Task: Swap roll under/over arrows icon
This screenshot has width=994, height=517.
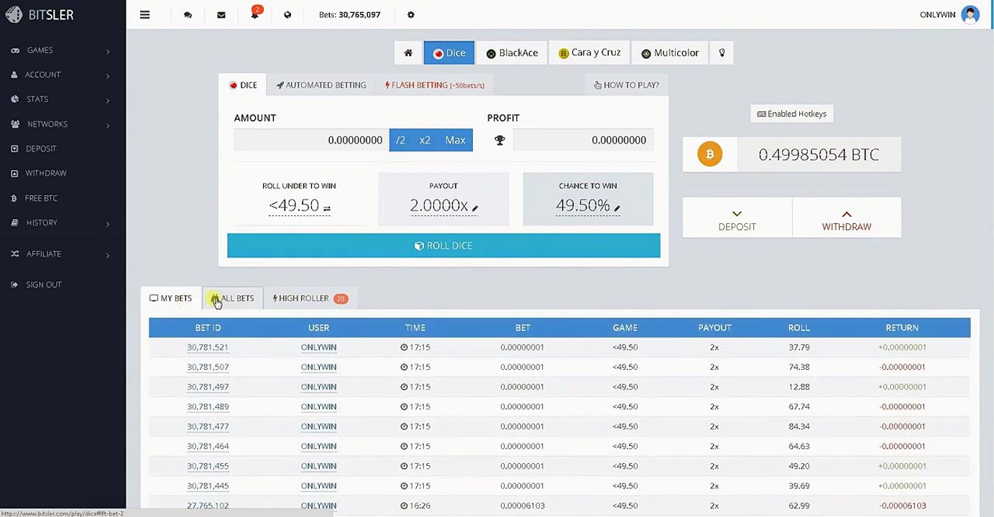Action: pyautogui.click(x=326, y=208)
